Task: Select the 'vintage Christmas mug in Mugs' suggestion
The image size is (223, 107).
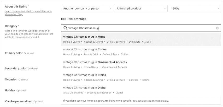Action: tap(141, 39)
